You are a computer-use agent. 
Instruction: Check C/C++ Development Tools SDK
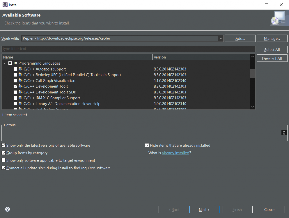click(x=15, y=92)
